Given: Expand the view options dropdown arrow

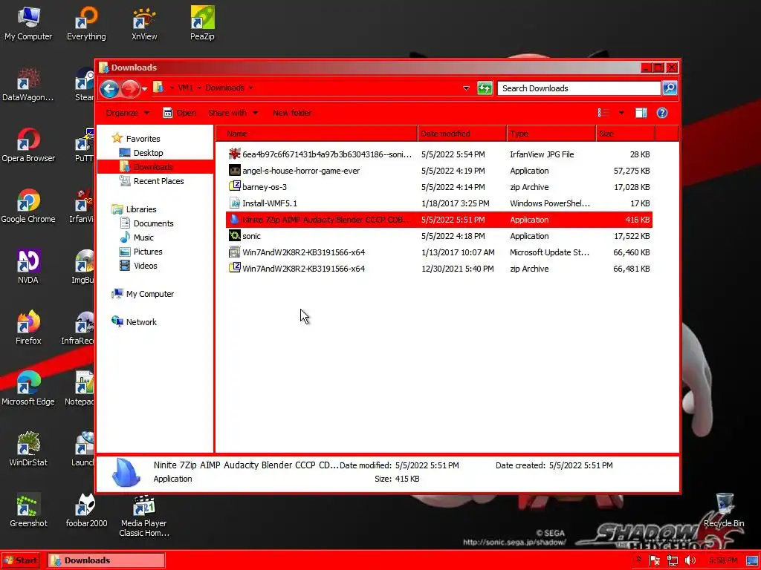Looking at the screenshot, I should (621, 113).
